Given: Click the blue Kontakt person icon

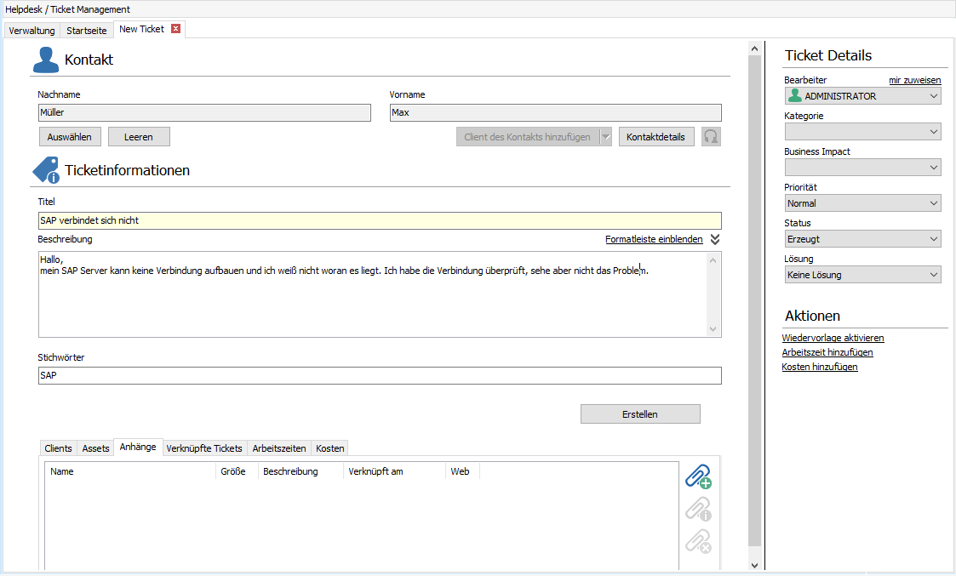Looking at the screenshot, I should (x=47, y=60).
